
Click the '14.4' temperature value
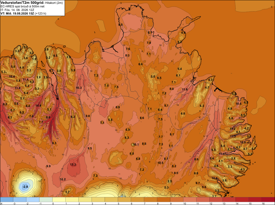tap(38, 106)
